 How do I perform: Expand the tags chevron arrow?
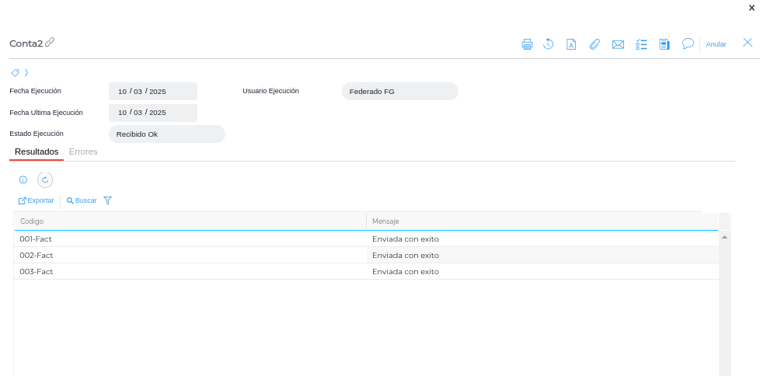pyautogui.click(x=26, y=72)
